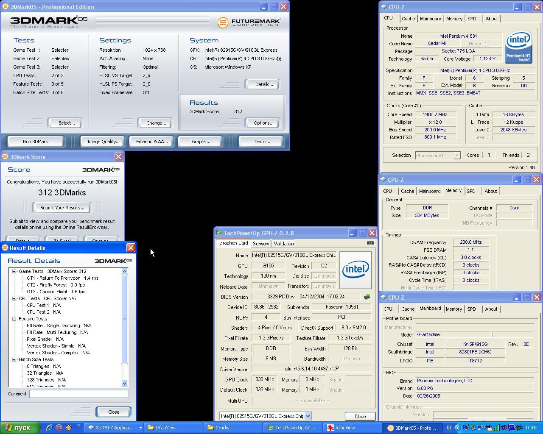This screenshot has height=434, width=543.
Task: Expand quick launch overflow chevron
Action: pyautogui.click(x=78, y=426)
